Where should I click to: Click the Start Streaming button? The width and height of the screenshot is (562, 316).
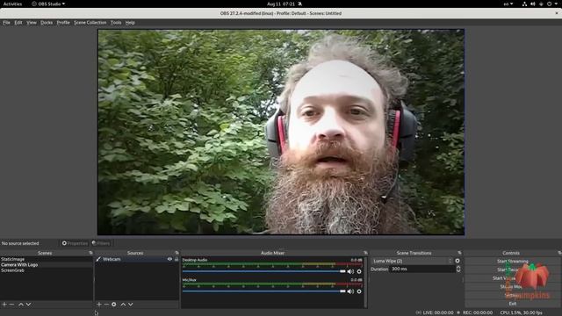pos(513,262)
